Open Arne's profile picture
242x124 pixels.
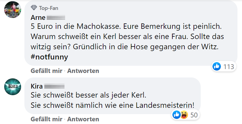point(13,10)
